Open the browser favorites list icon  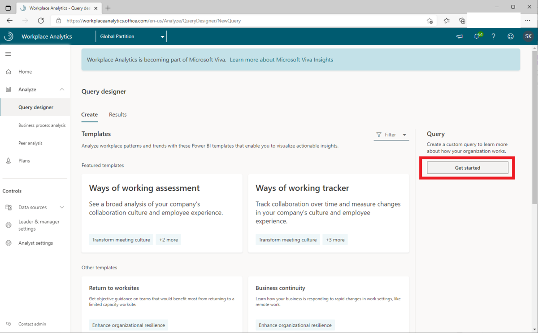pyautogui.click(x=447, y=21)
